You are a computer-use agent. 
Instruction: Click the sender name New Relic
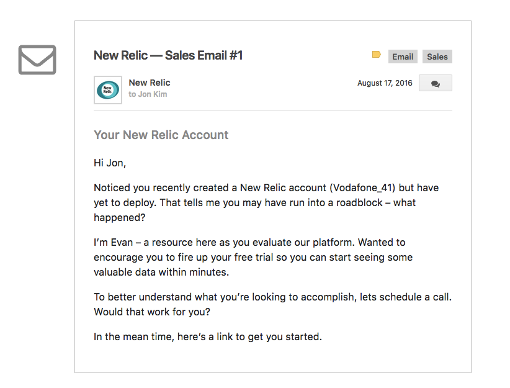(x=150, y=83)
